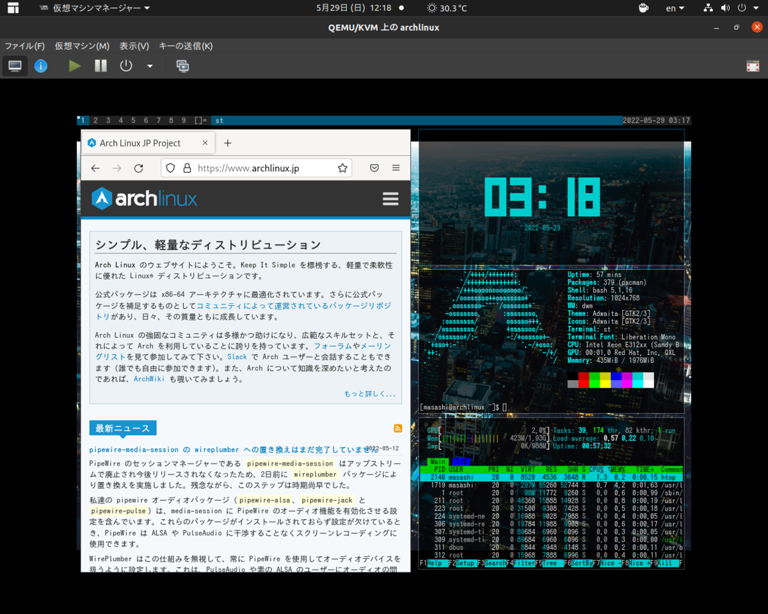
Task: Open the en input source dropdown
Action: click(x=675, y=8)
